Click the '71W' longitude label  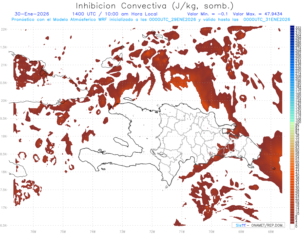182,231
